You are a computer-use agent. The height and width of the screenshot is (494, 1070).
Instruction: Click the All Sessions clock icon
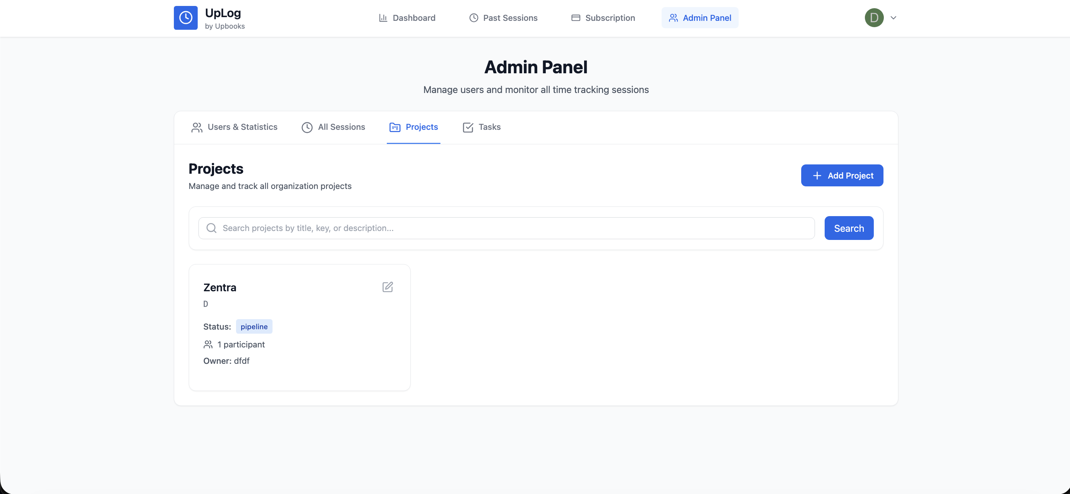coord(307,127)
